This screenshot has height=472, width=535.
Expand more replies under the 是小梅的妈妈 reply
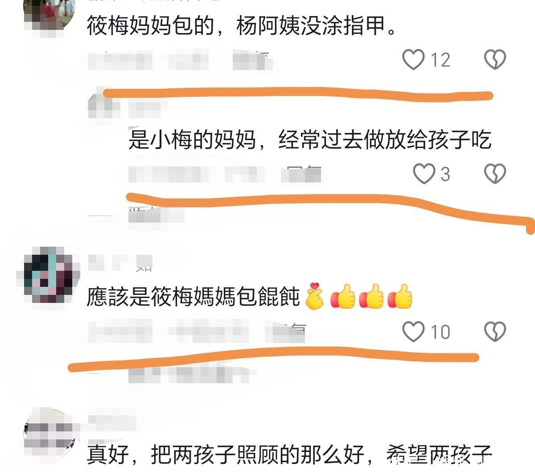pos(156,216)
